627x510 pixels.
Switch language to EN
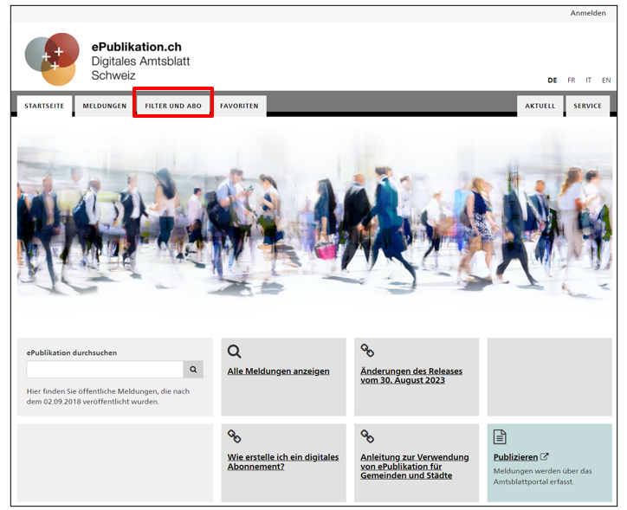point(606,81)
